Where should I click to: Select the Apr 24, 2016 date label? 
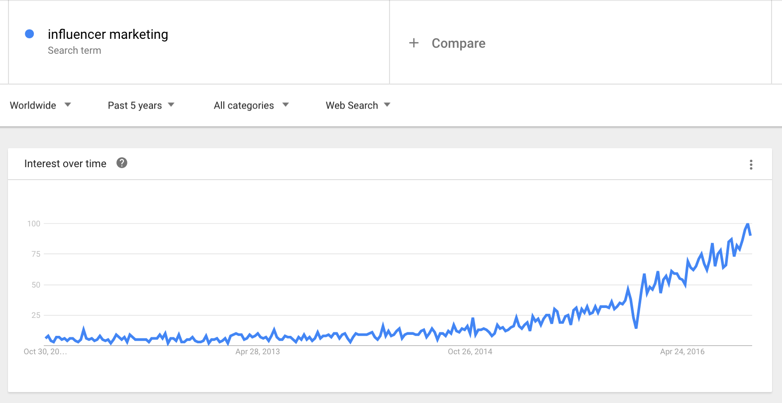click(x=682, y=352)
